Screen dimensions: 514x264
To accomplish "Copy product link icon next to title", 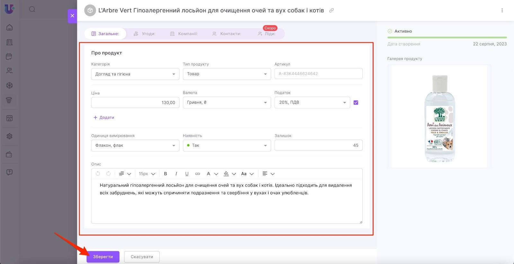I will (332, 10).
